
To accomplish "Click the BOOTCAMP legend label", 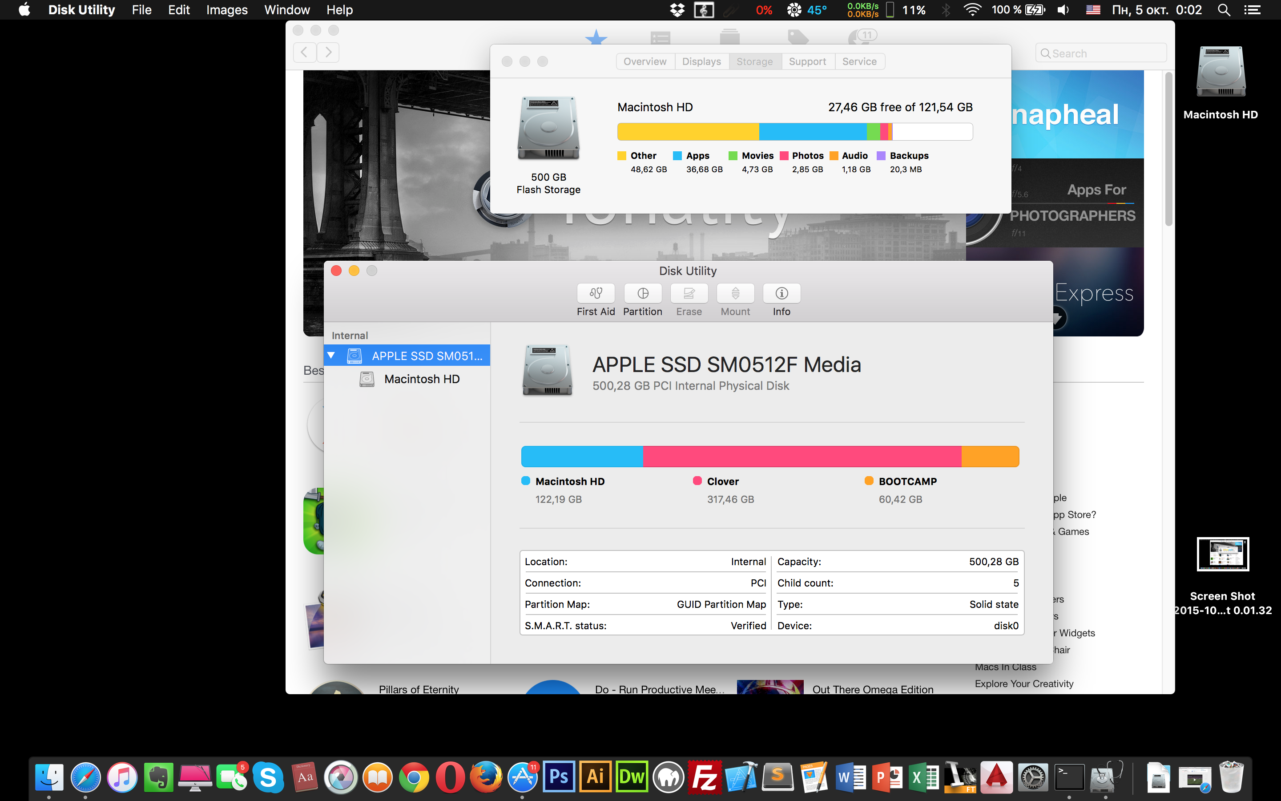I will click(x=907, y=481).
